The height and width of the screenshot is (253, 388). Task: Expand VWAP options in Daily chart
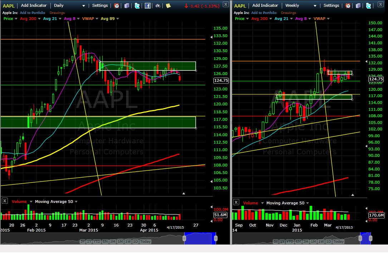coord(97,19)
